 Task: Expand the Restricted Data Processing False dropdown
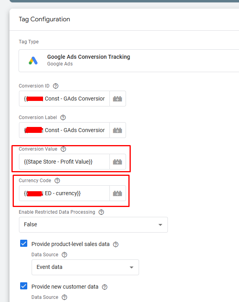pos(93,225)
